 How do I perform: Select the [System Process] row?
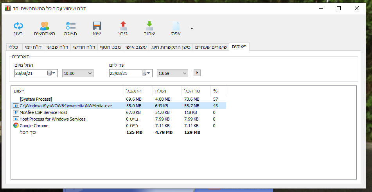point(119,99)
